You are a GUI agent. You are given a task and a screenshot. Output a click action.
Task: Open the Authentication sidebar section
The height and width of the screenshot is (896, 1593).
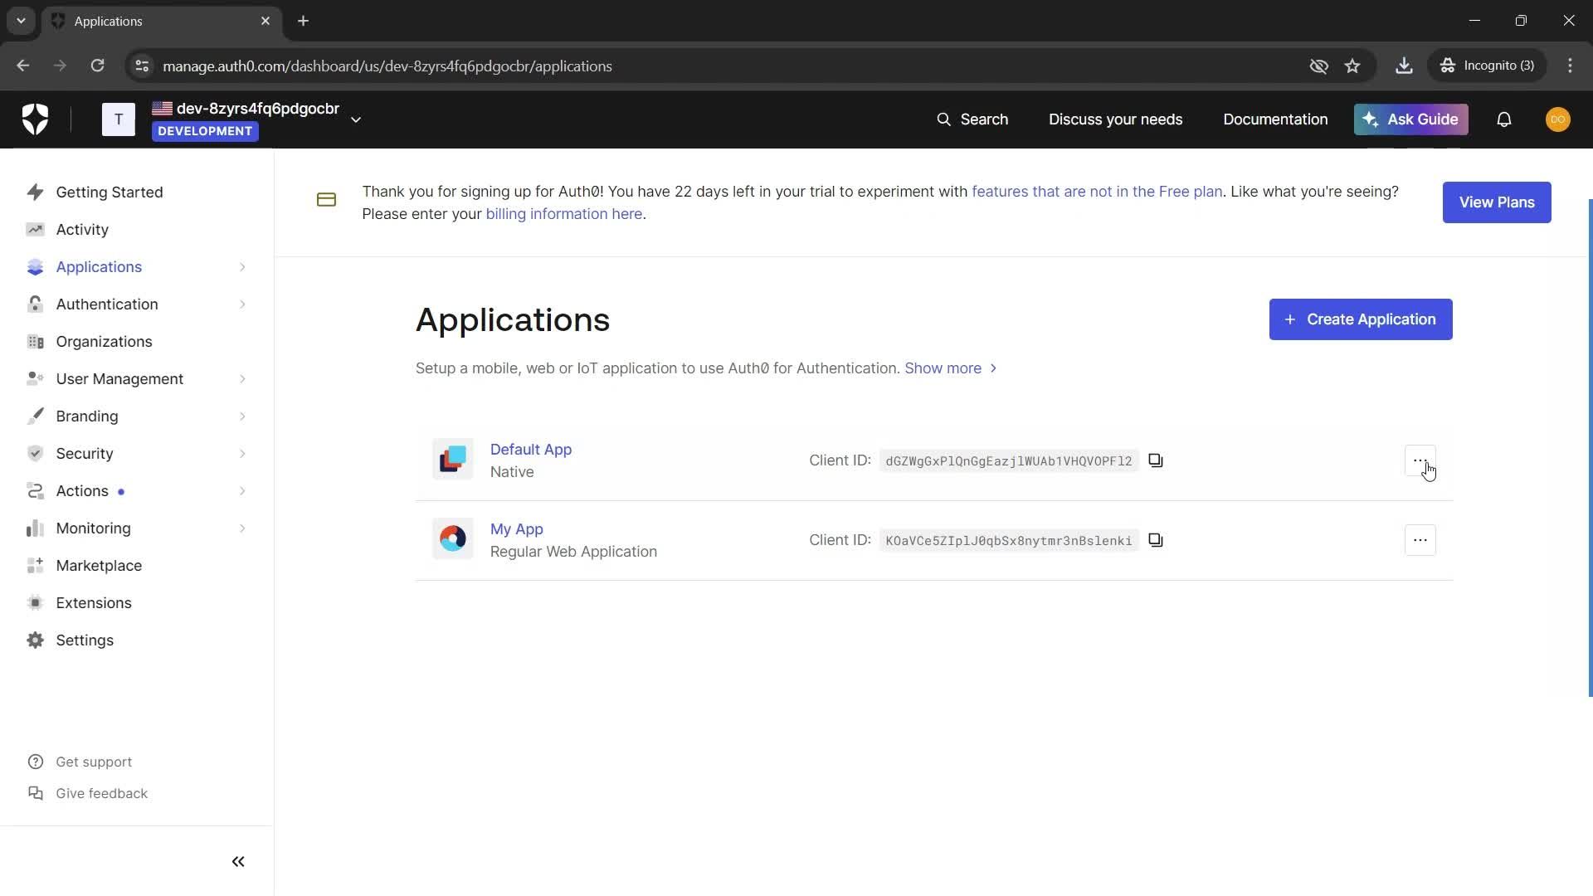(x=106, y=304)
